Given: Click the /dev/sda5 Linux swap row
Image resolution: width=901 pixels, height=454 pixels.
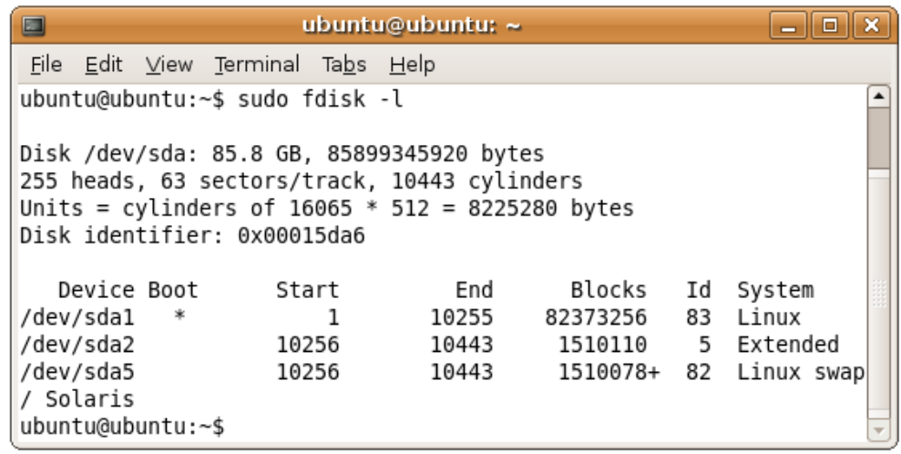Looking at the screenshot, I should click(442, 372).
